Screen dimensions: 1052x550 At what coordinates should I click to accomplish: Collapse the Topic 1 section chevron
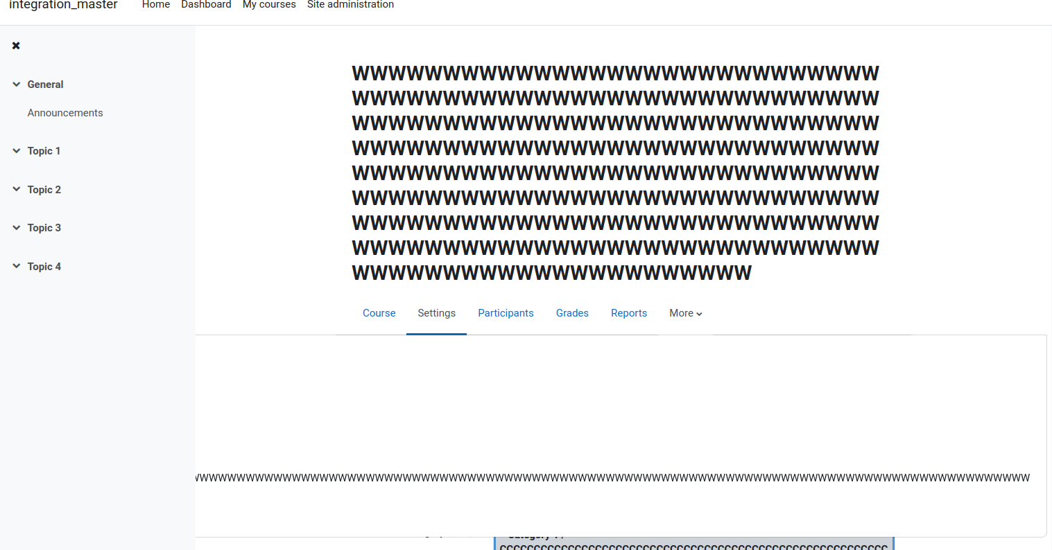(x=17, y=151)
